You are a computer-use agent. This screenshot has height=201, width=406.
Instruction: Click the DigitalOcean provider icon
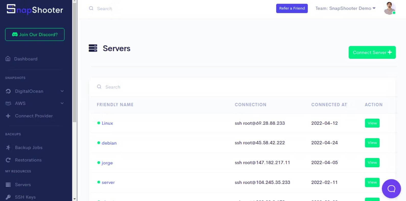pyautogui.click(x=8, y=91)
